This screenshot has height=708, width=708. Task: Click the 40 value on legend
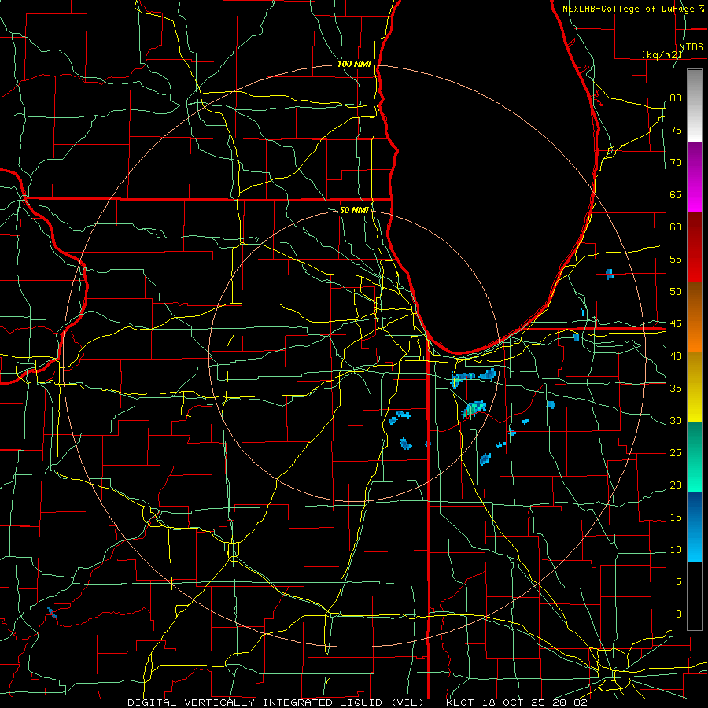coord(676,356)
